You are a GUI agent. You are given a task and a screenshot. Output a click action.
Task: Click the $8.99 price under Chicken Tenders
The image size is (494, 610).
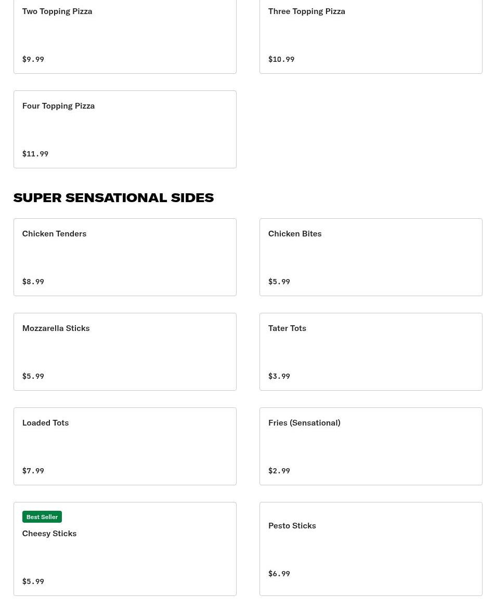click(x=33, y=281)
